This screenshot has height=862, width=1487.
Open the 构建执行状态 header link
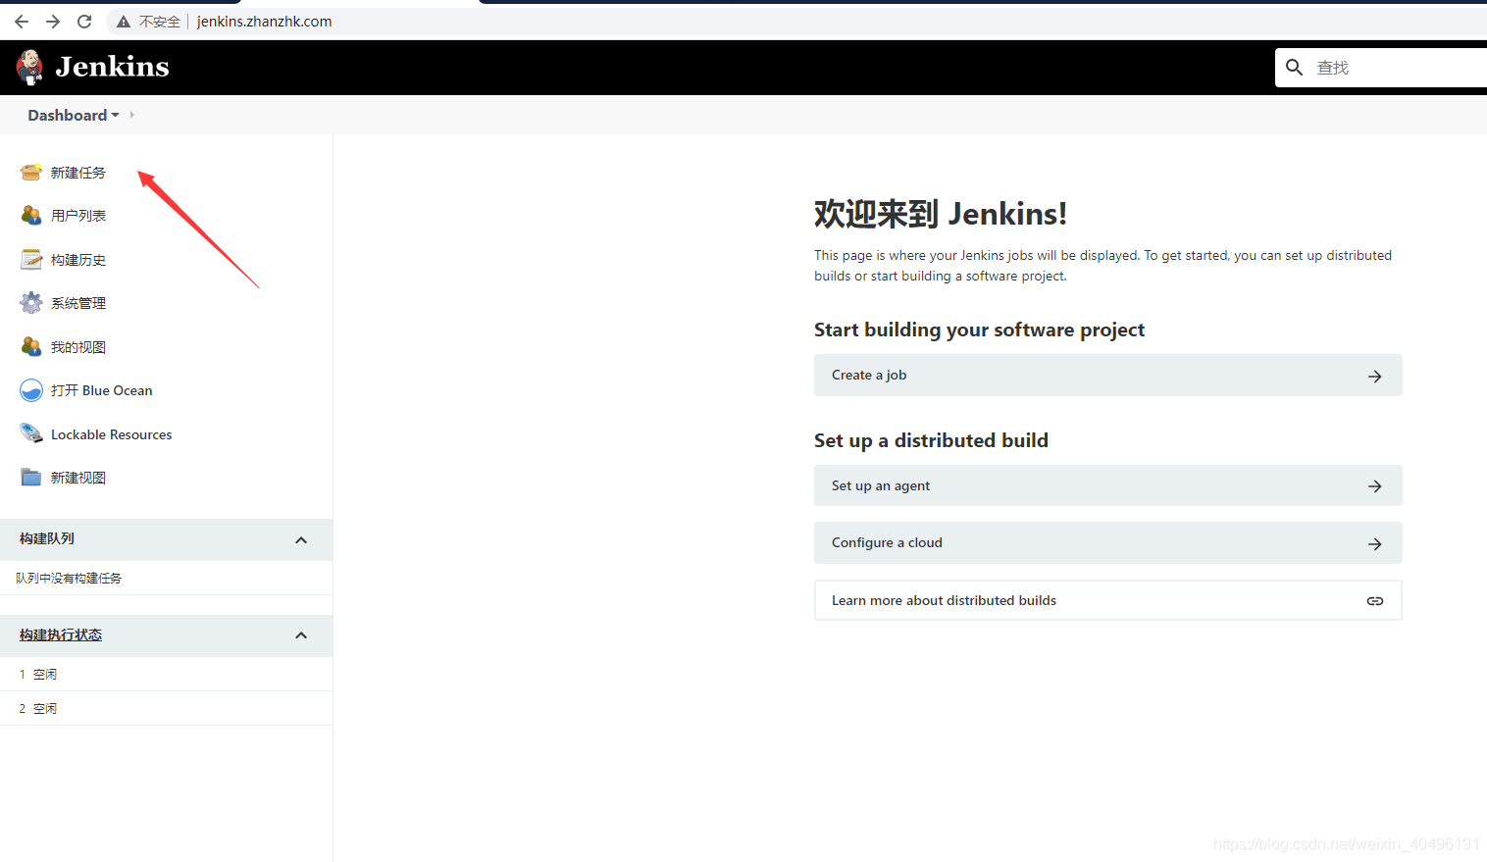click(x=61, y=635)
